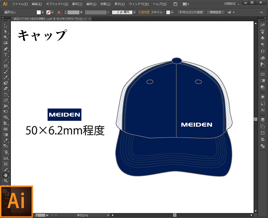Open fill color dropdown arrow
Image resolution: width=268 pixels, height=218 pixels.
[x=43, y=12]
